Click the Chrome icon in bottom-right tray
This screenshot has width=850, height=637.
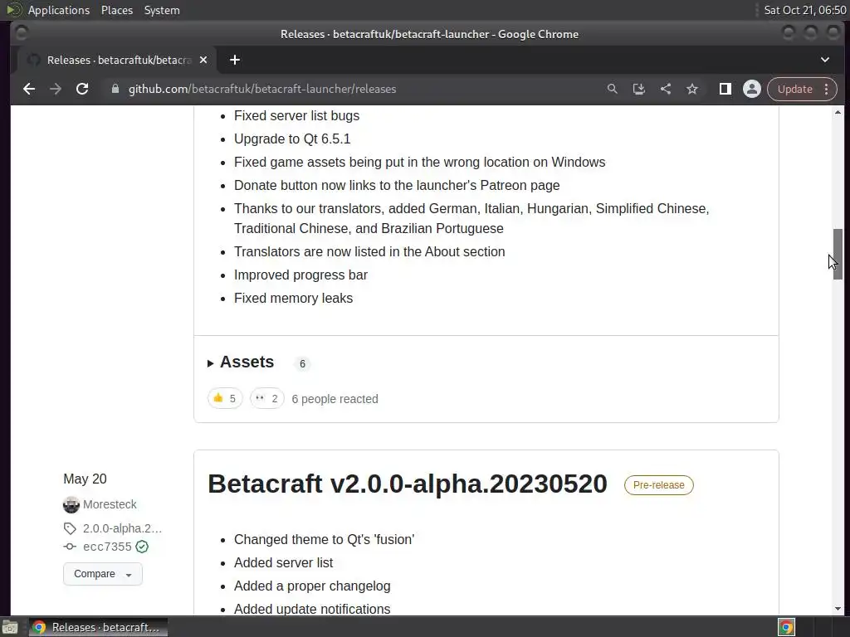[786, 627]
